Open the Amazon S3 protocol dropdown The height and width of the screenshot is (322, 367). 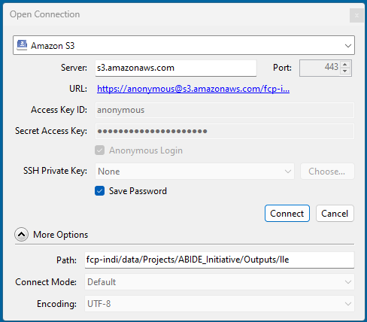click(183, 45)
